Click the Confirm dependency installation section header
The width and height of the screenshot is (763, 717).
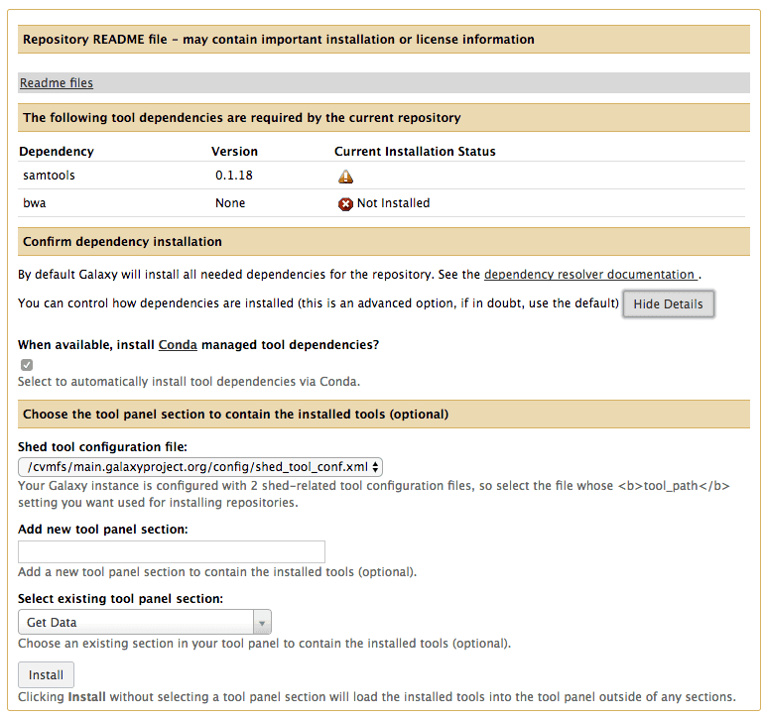coord(123,242)
